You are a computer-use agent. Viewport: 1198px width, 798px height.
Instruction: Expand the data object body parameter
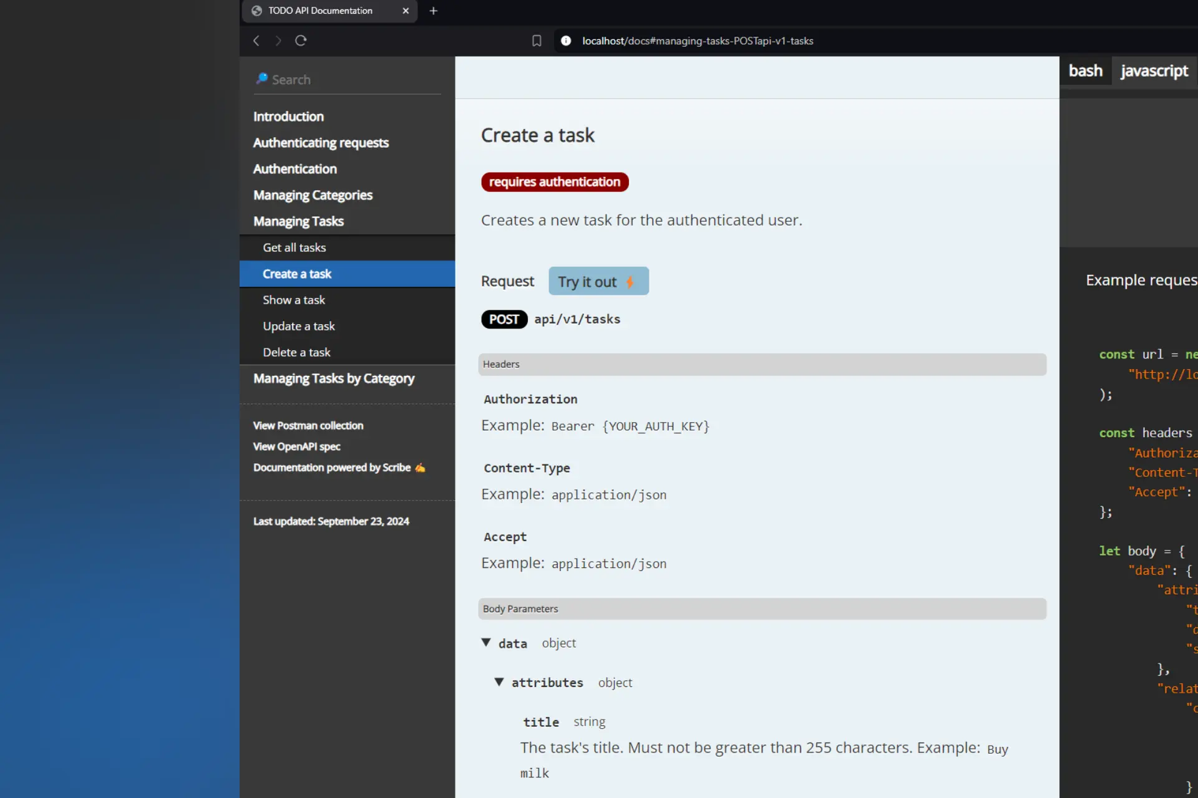pos(489,643)
